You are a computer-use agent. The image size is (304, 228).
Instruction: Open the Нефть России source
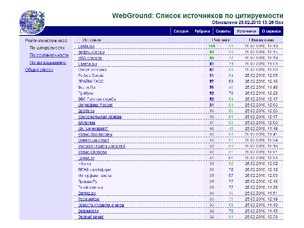point(91,52)
